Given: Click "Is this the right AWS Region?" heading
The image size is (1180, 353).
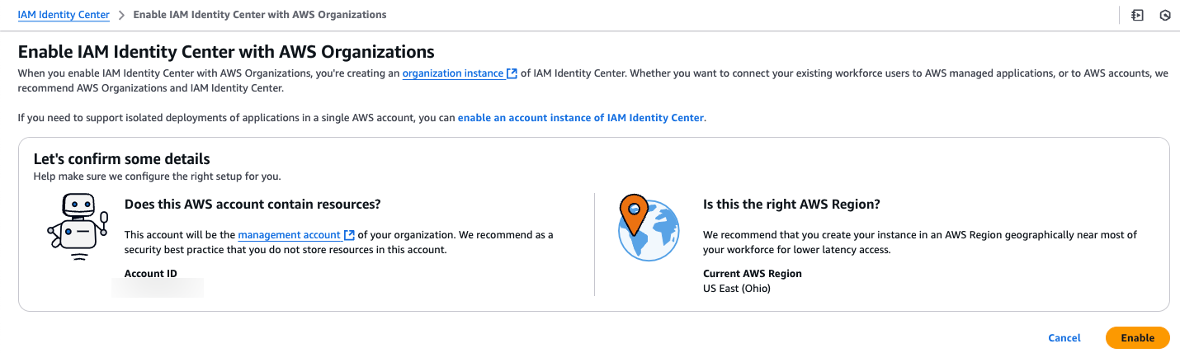Looking at the screenshot, I should point(792,205).
